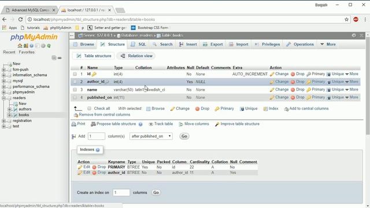Expand the information_schema database

tap(3, 75)
